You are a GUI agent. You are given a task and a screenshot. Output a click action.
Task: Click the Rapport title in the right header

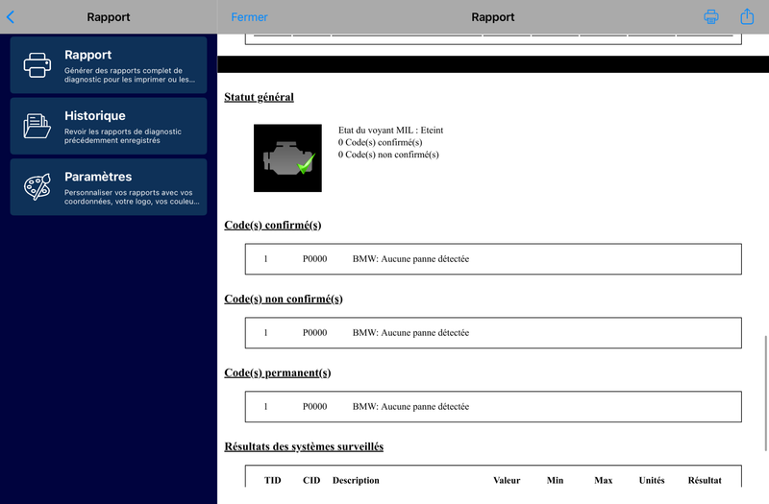point(493,17)
